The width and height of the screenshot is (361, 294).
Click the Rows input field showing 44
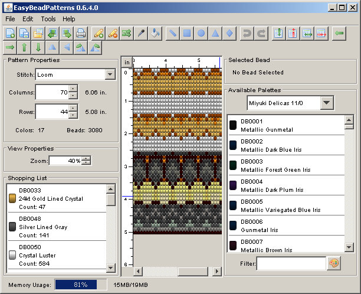pyautogui.click(x=52, y=112)
